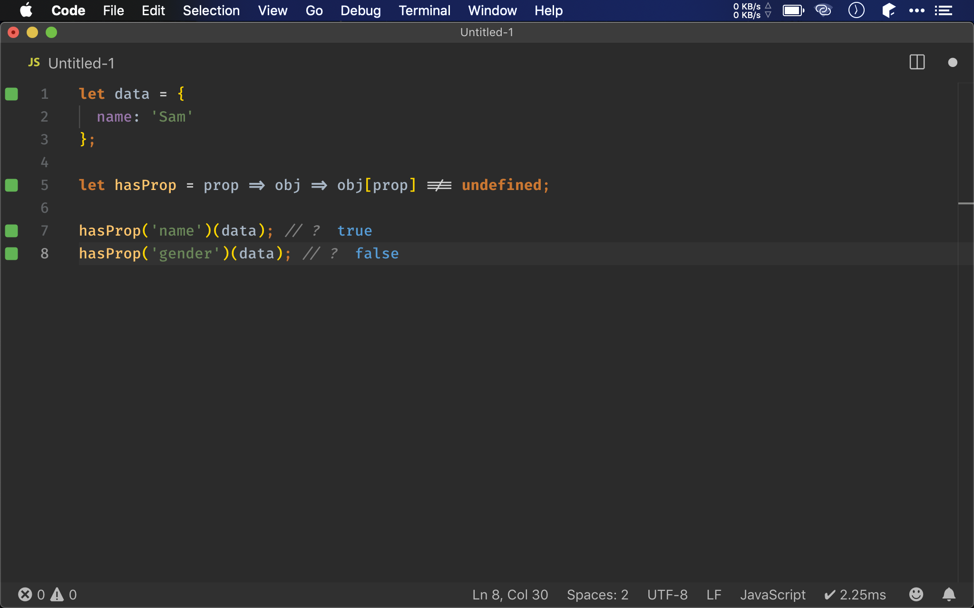This screenshot has height=608, width=974.
Task: Open the Creative Cloud menu bar icon
Action: click(x=823, y=10)
